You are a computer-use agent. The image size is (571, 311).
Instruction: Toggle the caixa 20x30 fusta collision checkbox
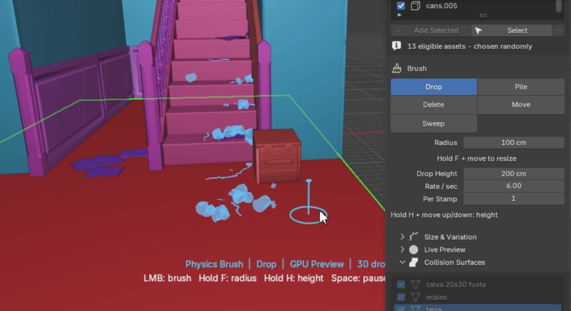(401, 284)
